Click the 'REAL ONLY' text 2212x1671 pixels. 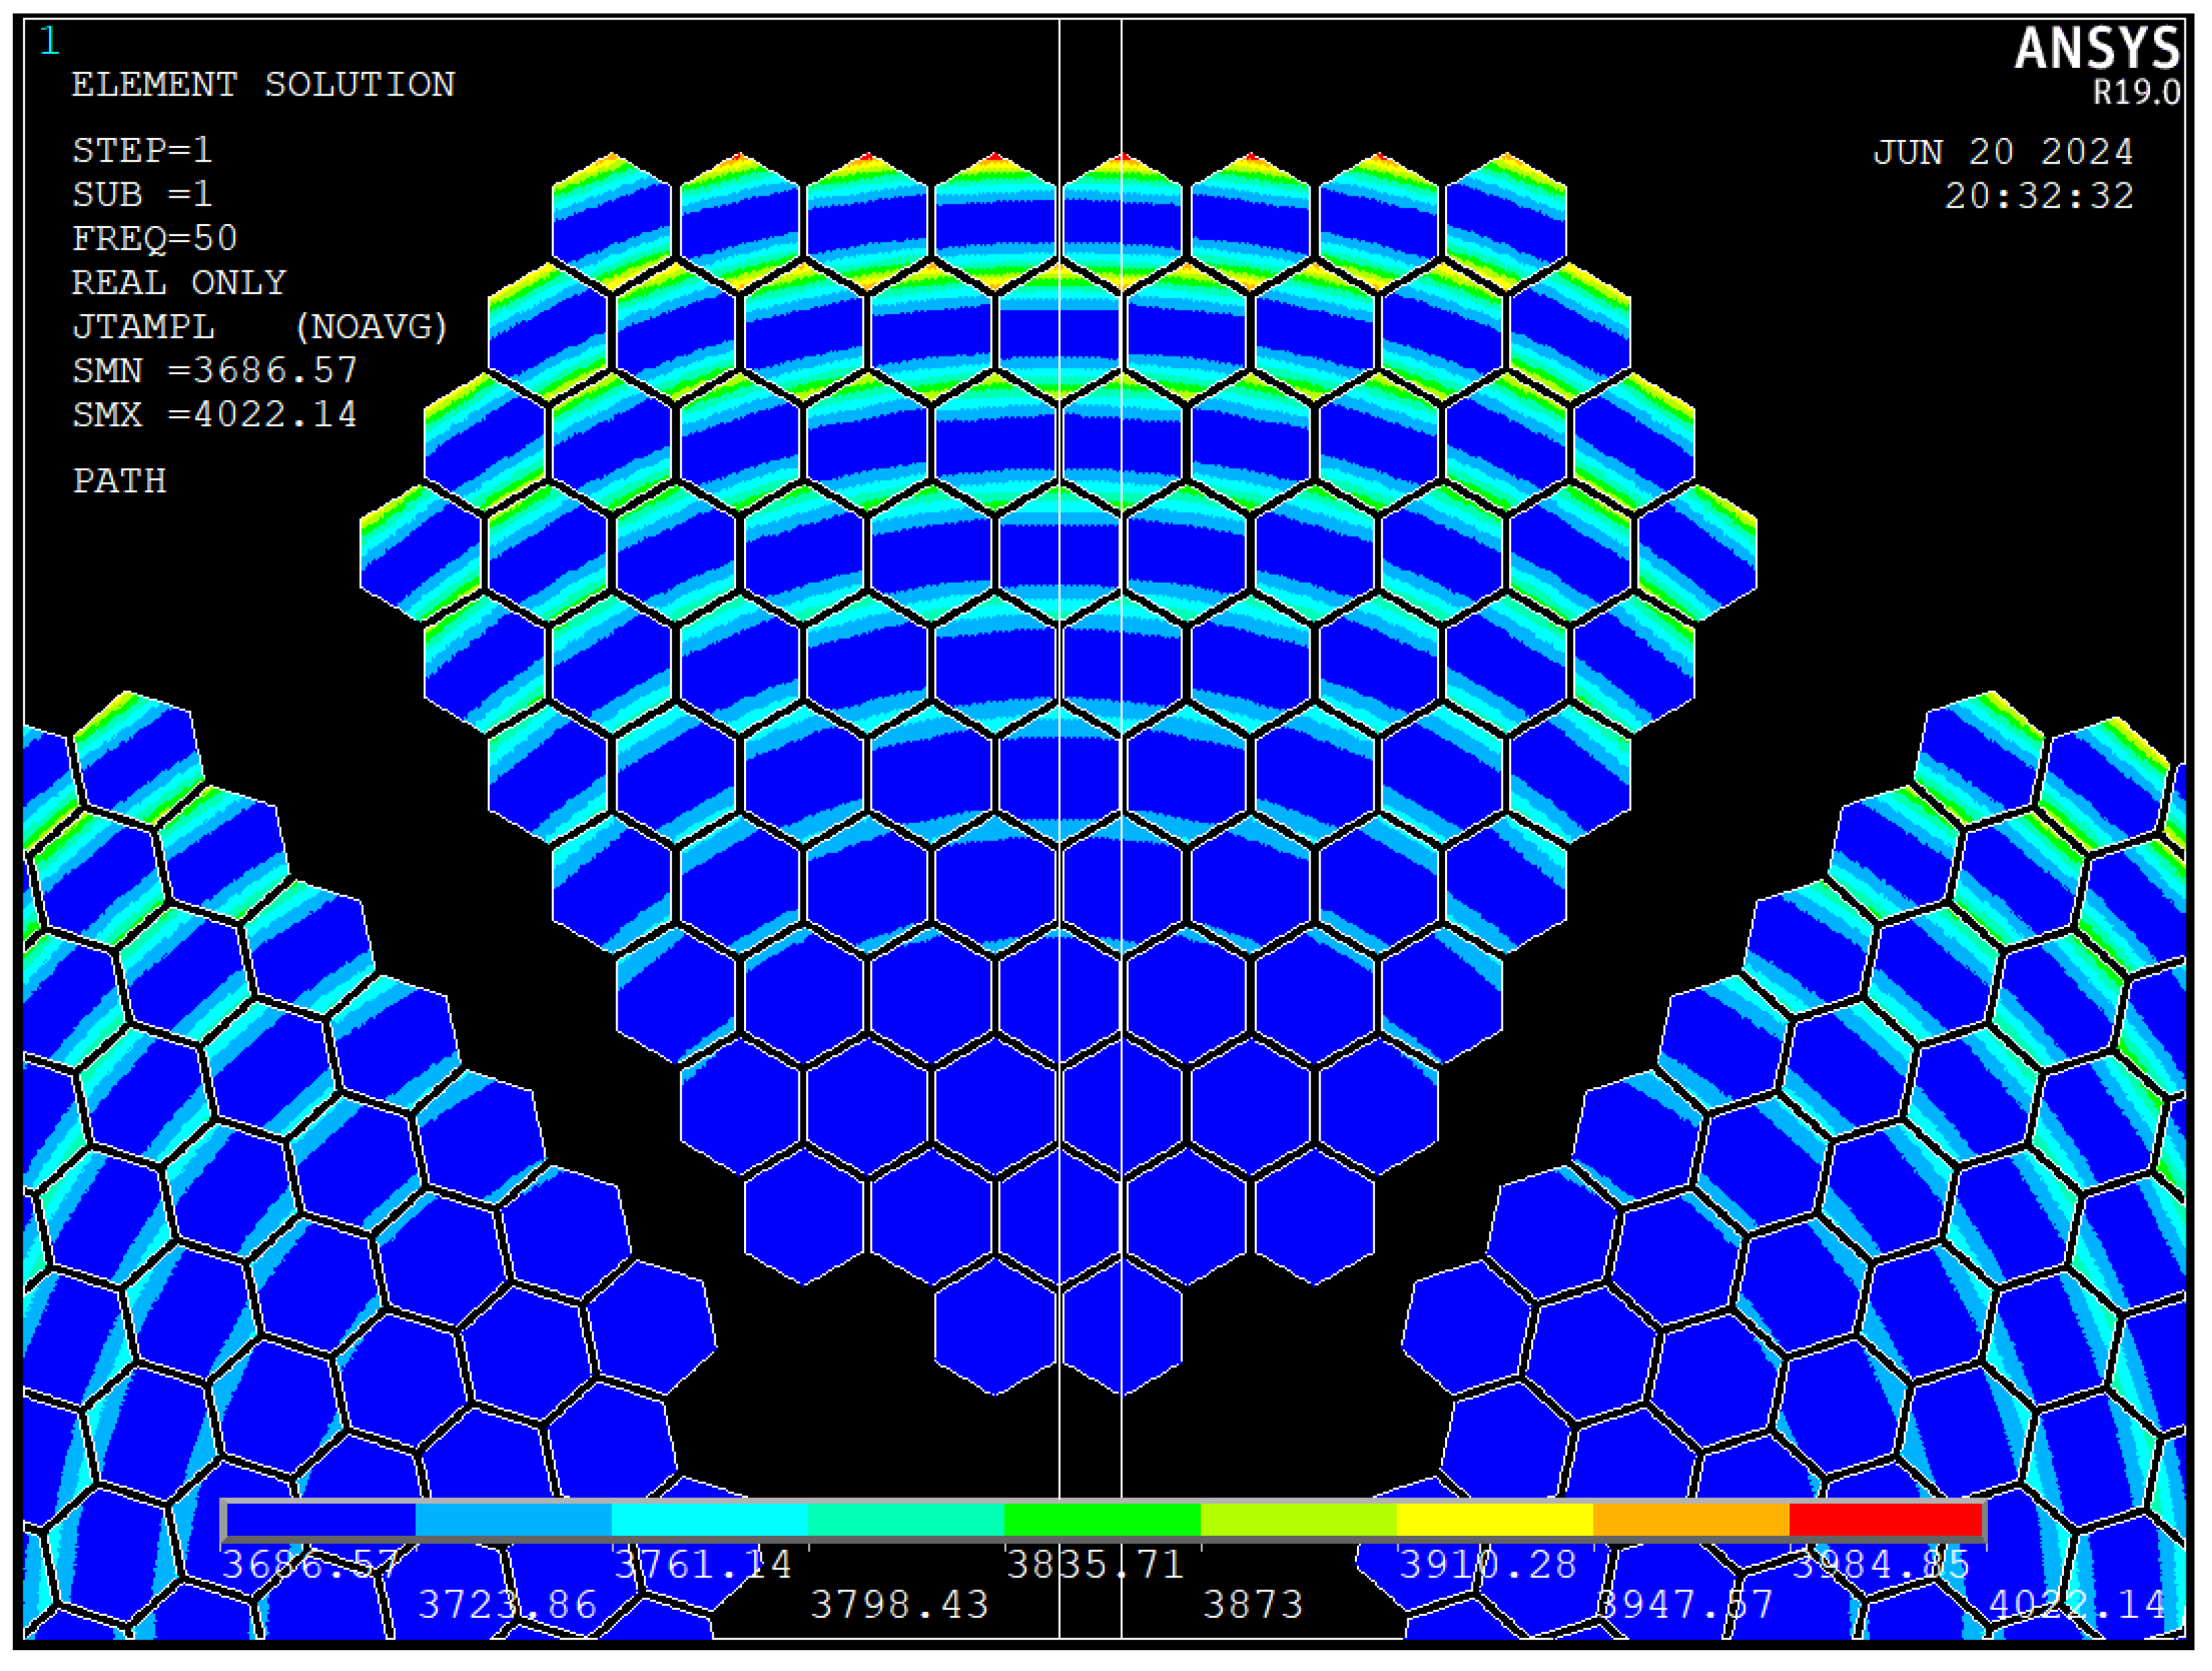click(179, 283)
